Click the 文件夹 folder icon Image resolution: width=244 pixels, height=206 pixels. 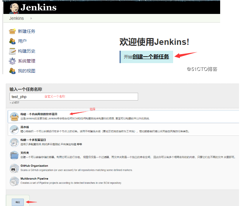pos(14,155)
